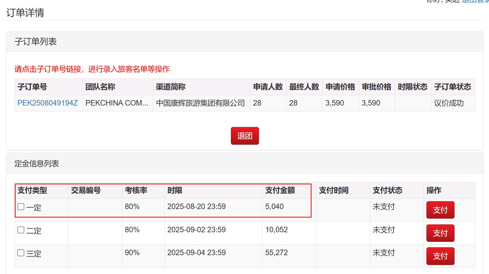This screenshot has height=274, width=489.
Task: Click the red 退团 button
Action: point(244,136)
